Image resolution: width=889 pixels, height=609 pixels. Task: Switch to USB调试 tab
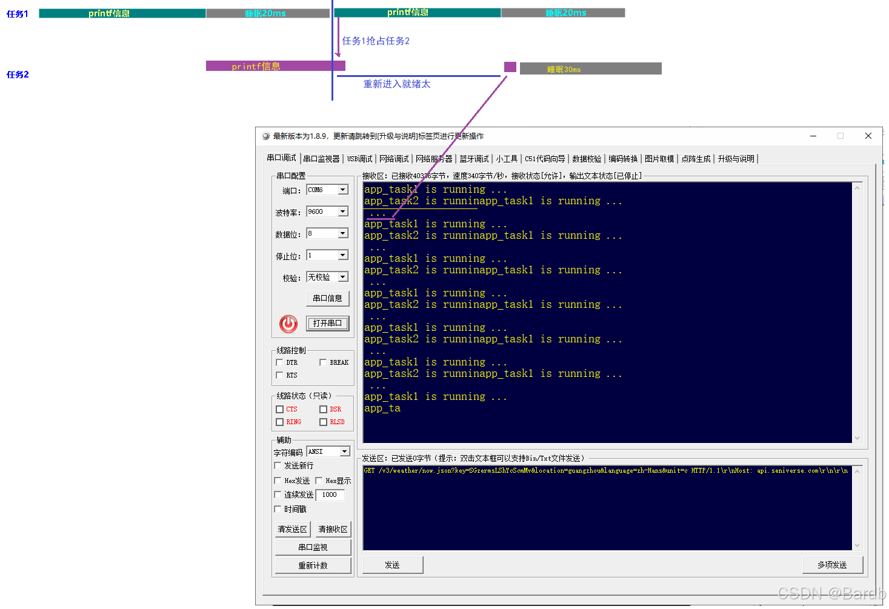click(x=359, y=159)
